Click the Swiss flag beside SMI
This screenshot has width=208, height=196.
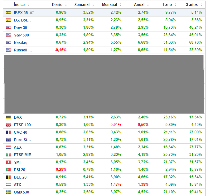click(x=8, y=162)
